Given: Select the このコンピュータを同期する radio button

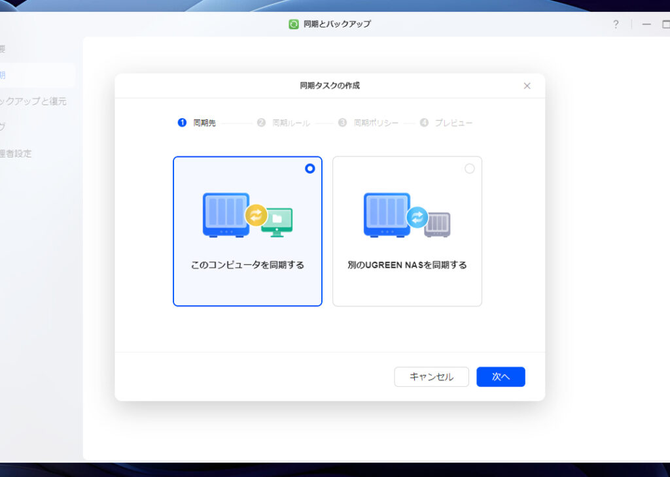Looking at the screenshot, I should [x=309, y=169].
